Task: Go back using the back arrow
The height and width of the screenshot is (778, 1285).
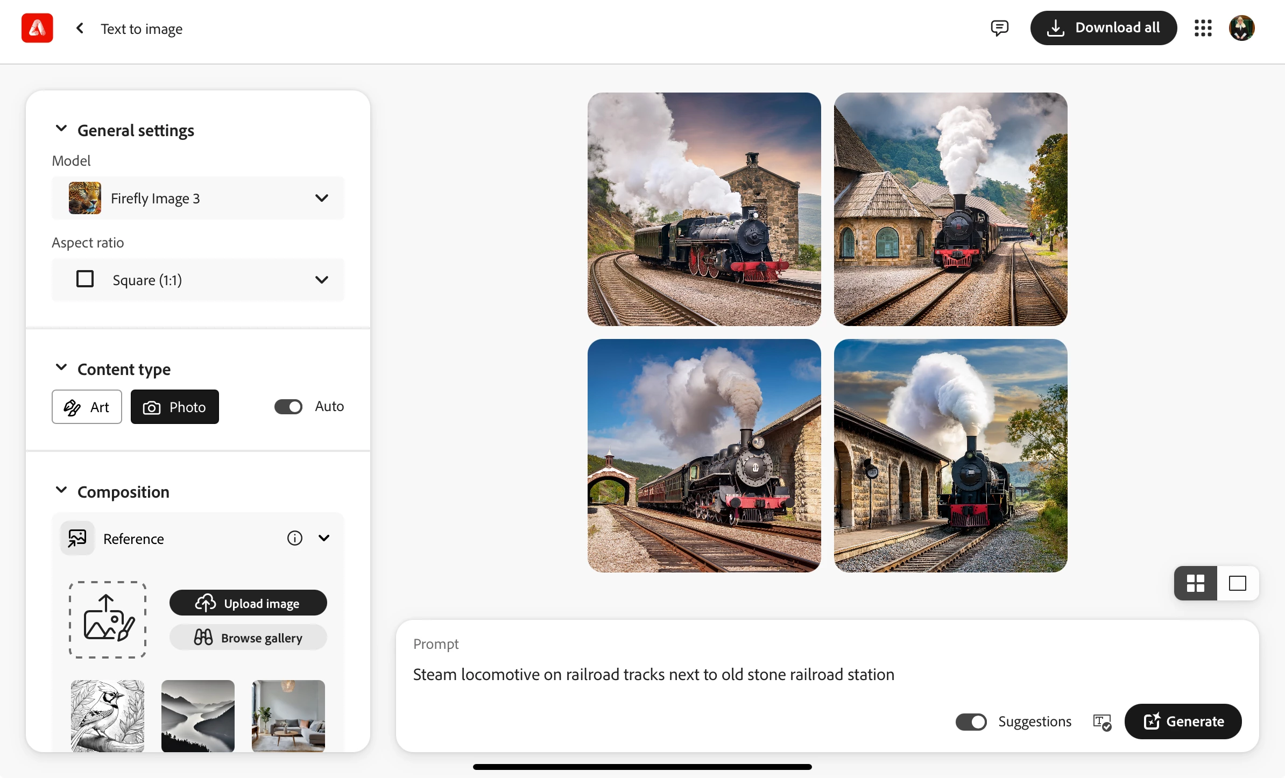Action: [x=80, y=28]
